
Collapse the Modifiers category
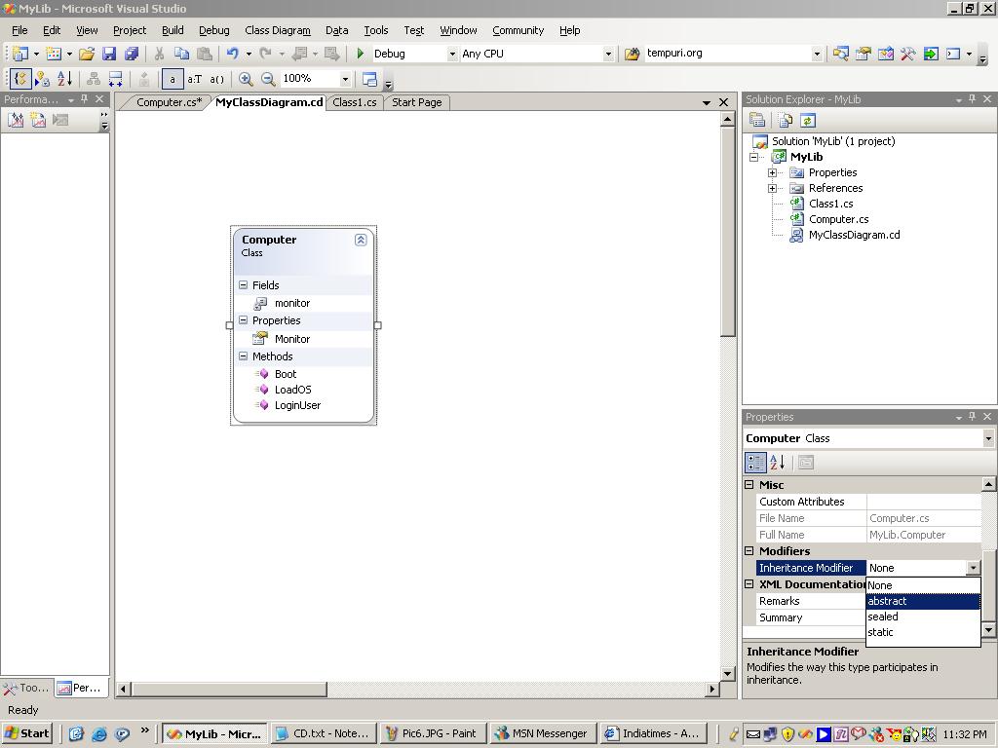[749, 551]
